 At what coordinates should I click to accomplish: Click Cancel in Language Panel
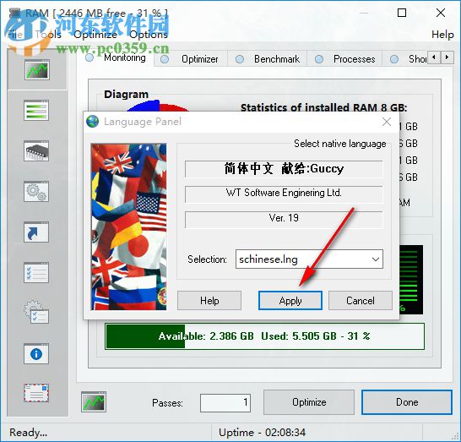(x=361, y=301)
